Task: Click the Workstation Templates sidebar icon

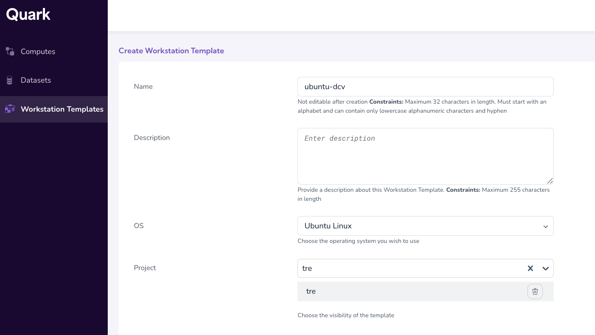Action: pos(10,109)
